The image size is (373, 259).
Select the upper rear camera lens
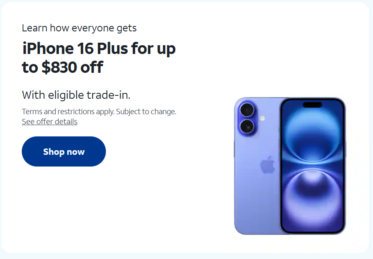[x=247, y=110]
